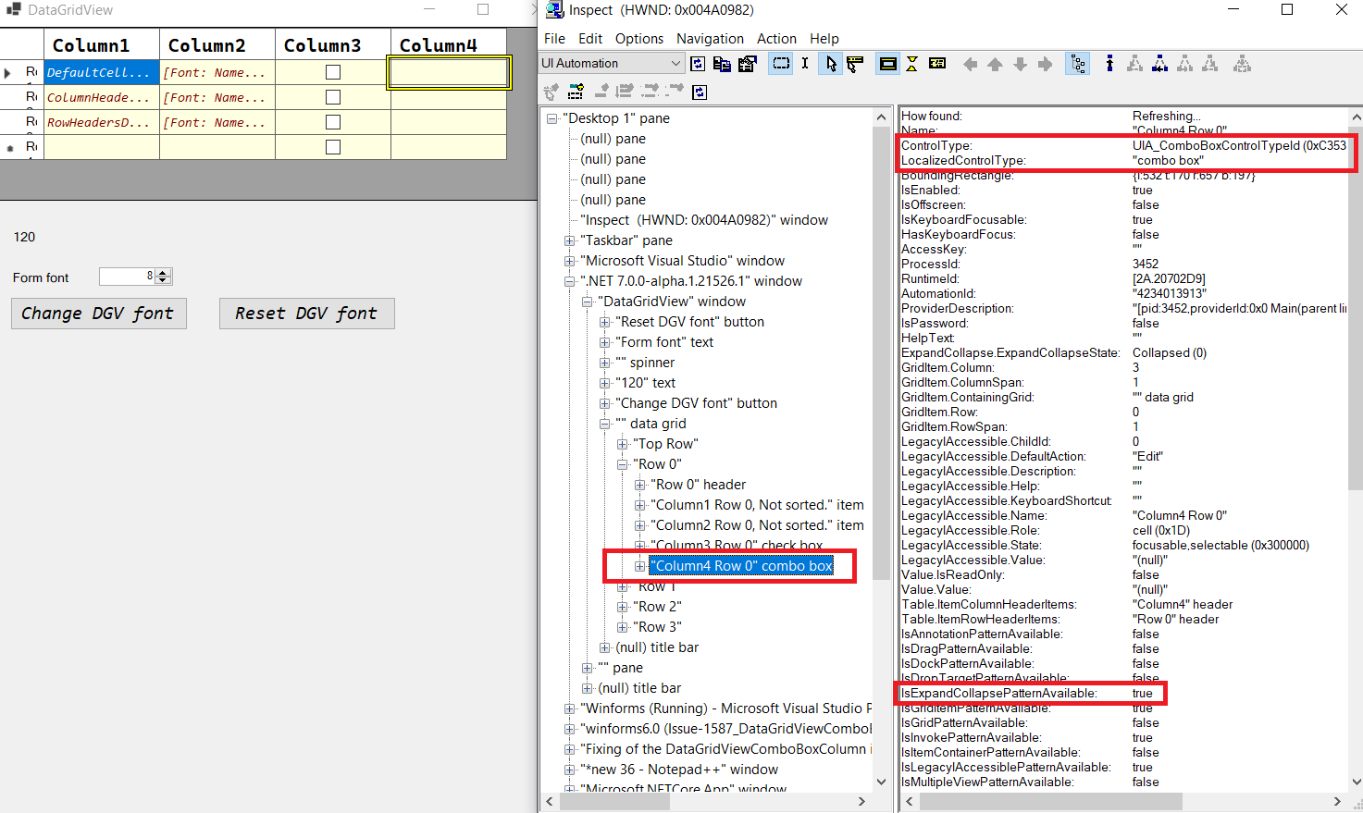Viewport: 1363px width, 813px height.
Task: Select the "Change DGV font" button tree item
Action: pos(696,403)
